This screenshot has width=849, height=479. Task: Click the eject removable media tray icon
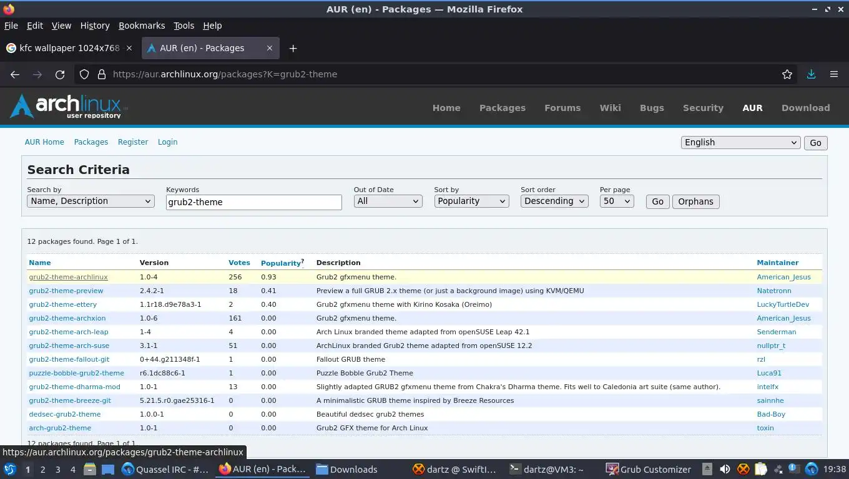(x=707, y=470)
